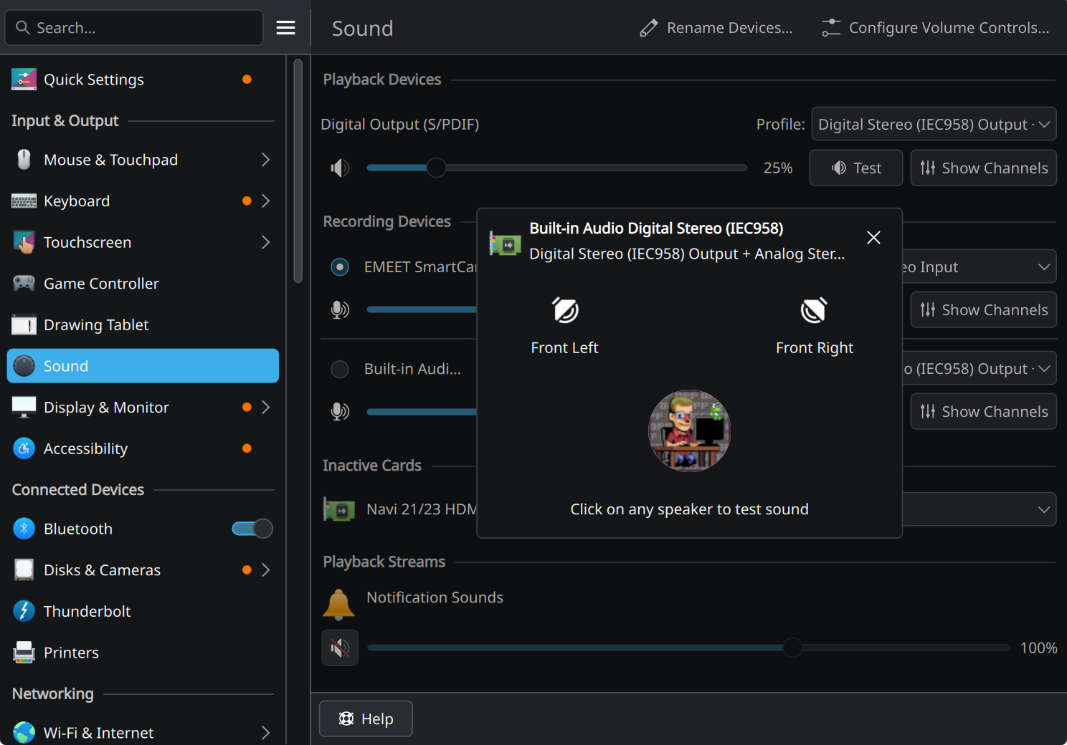Toggle the Bluetooth switch off
Viewport: 1067px width, 745px height.
[x=252, y=529]
